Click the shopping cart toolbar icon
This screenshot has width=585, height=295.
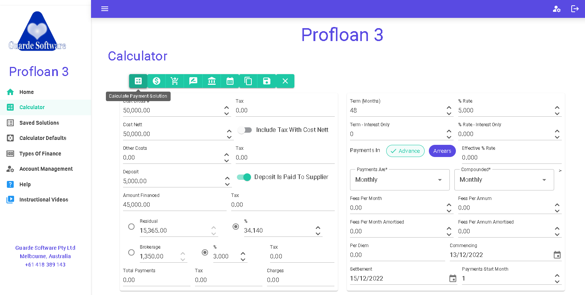point(175,81)
